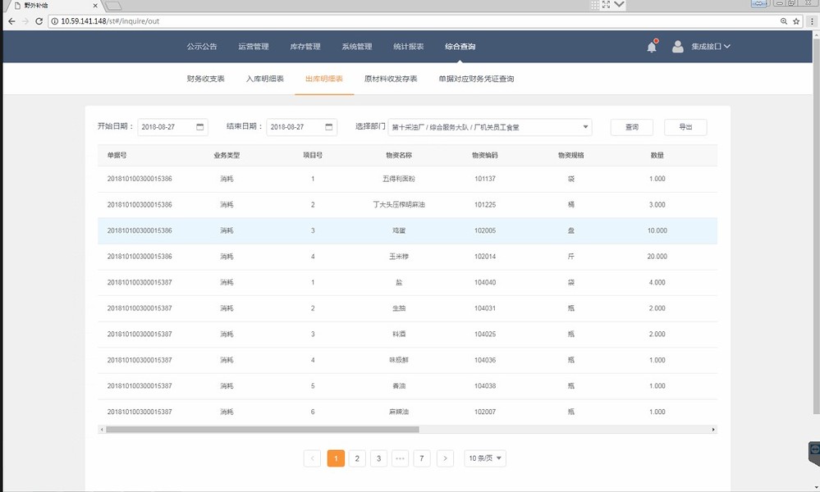Click the 数量 column header
Viewport: 820px width, 492px height.
coord(657,155)
